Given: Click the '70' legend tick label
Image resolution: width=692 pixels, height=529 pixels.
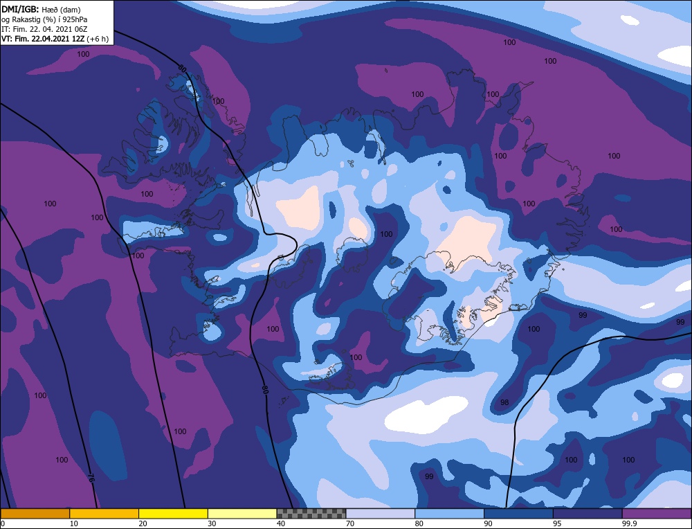Looking at the screenshot, I should (x=350, y=523).
